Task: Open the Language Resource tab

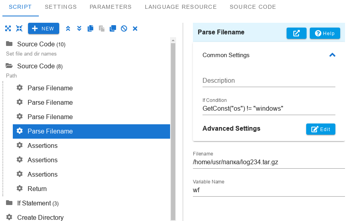Action: pos(181,7)
